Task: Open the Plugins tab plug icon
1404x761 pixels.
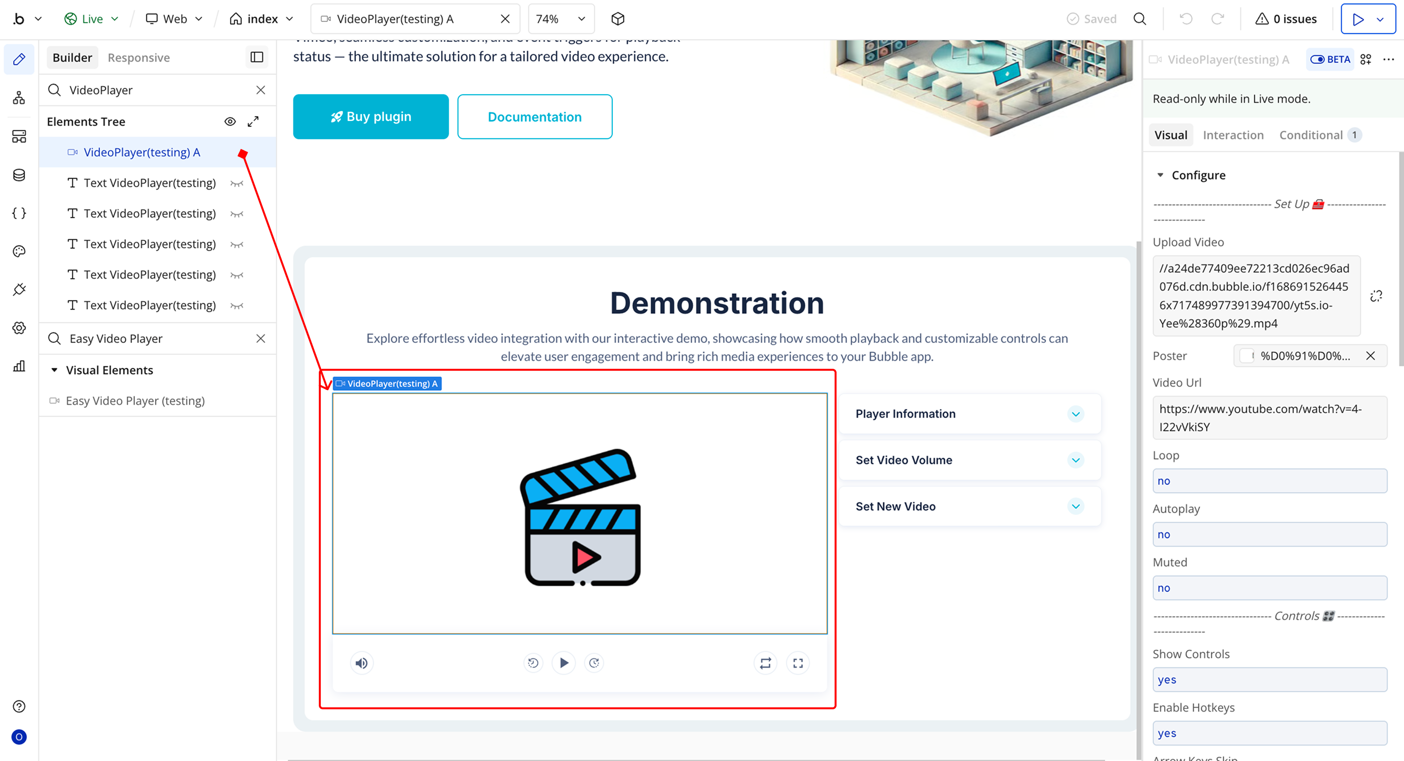Action: 19,290
